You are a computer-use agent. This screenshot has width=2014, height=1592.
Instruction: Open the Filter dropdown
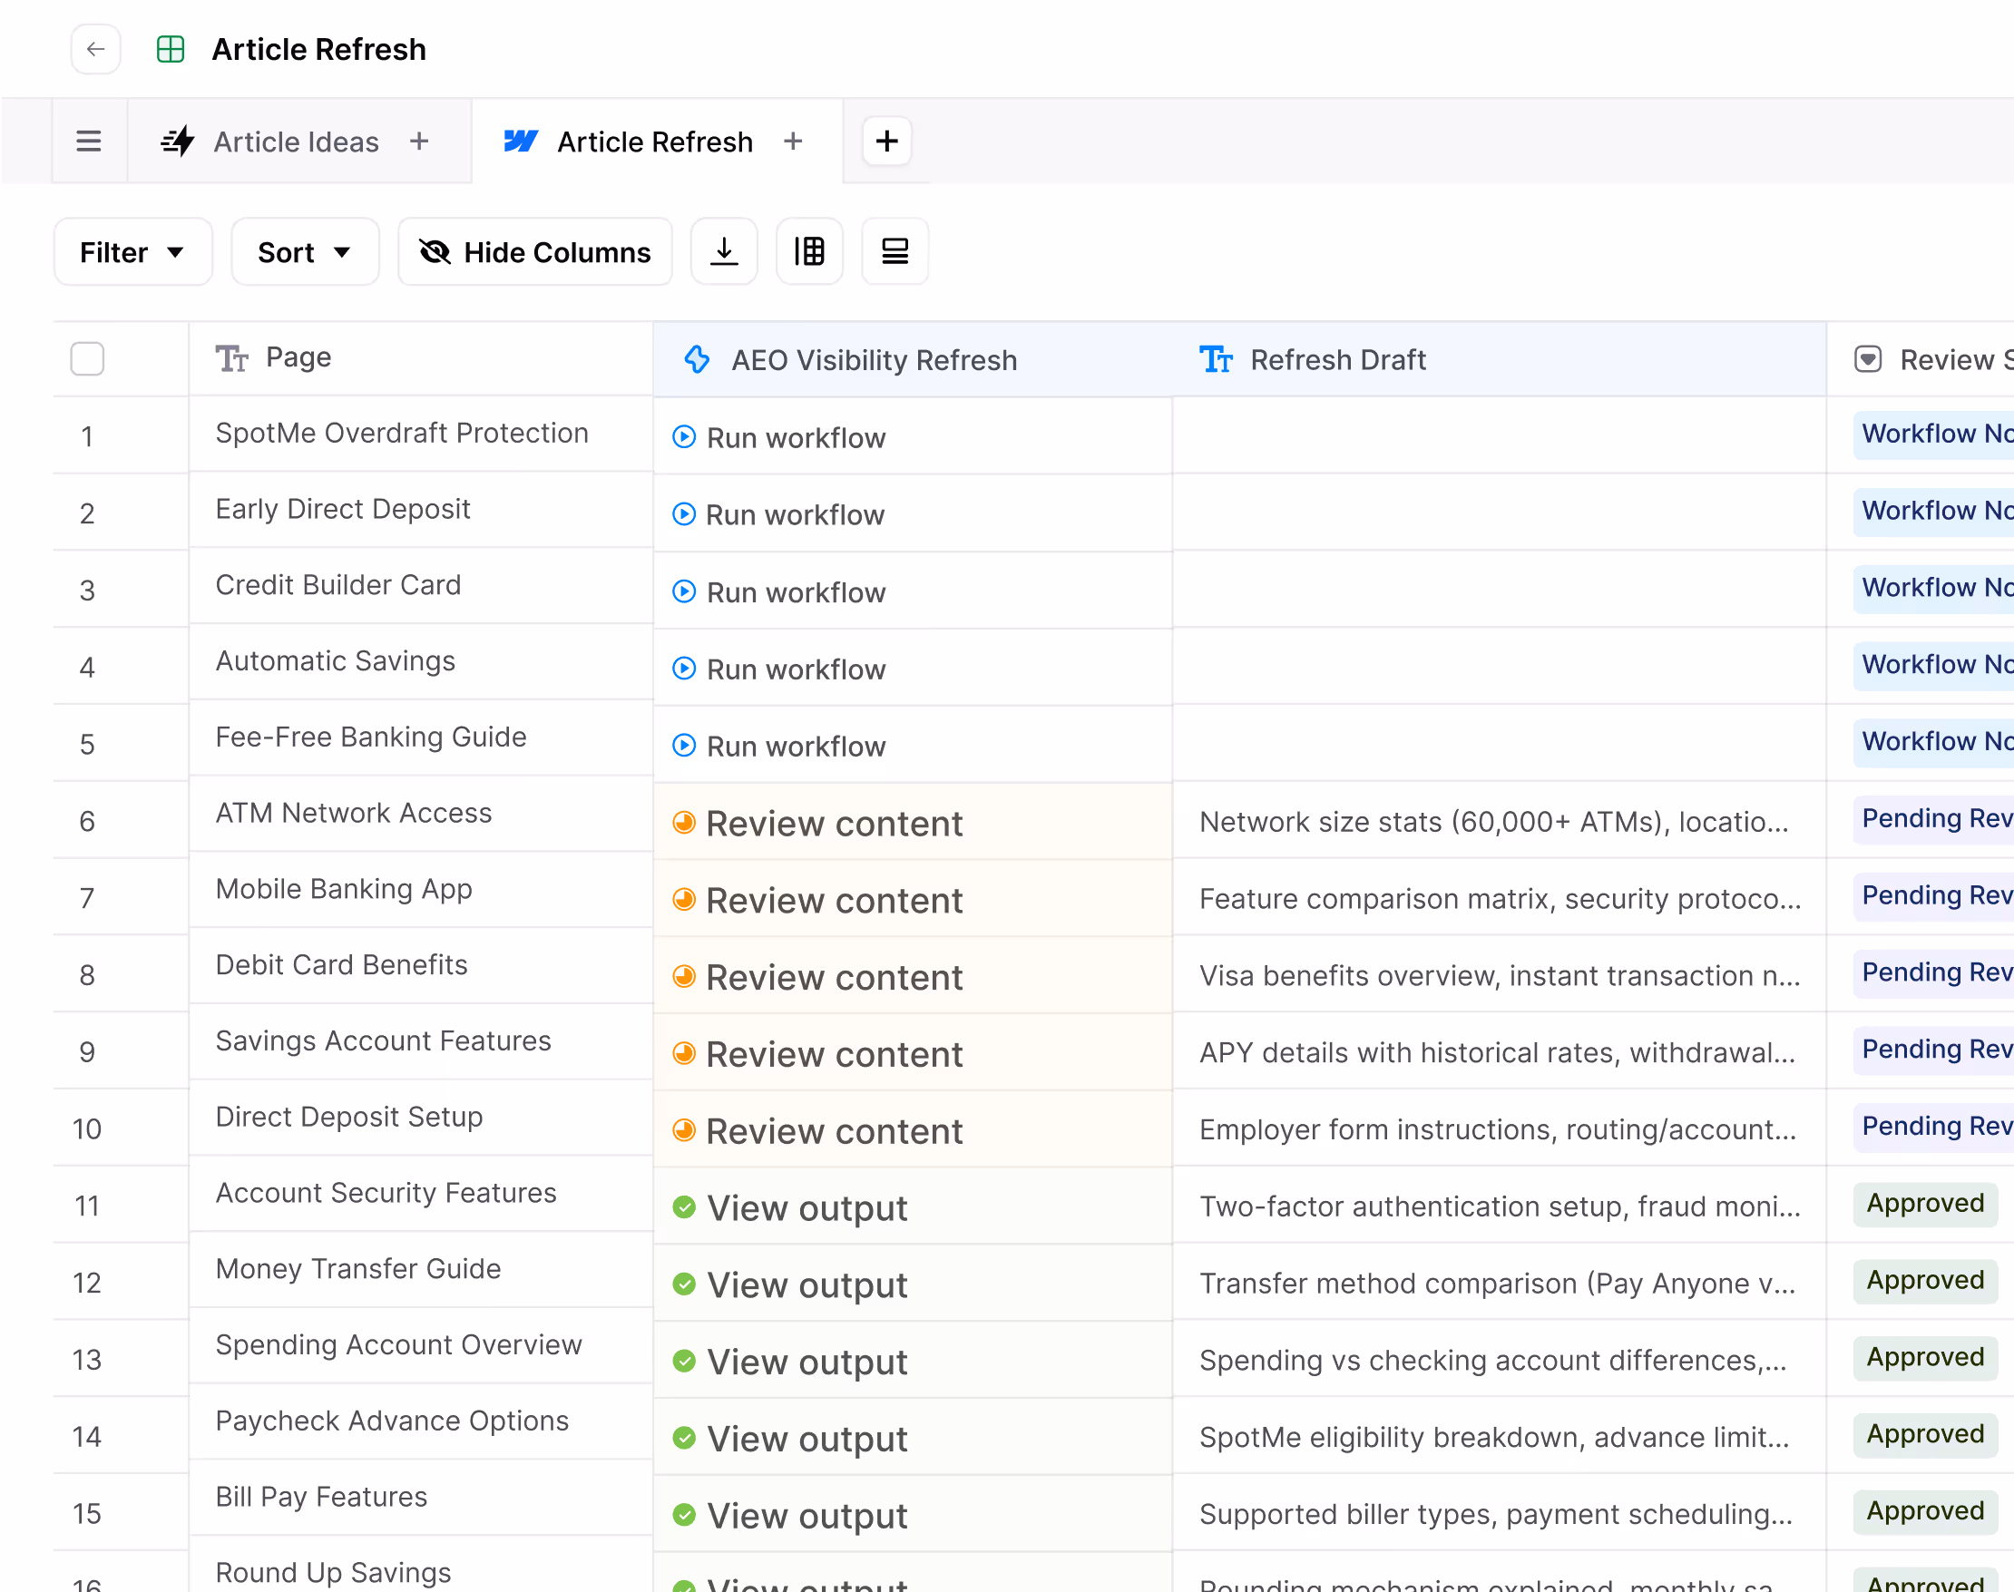(132, 251)
